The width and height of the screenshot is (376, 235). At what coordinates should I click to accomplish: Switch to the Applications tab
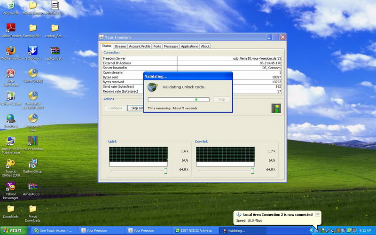click(x=189, y=46)
